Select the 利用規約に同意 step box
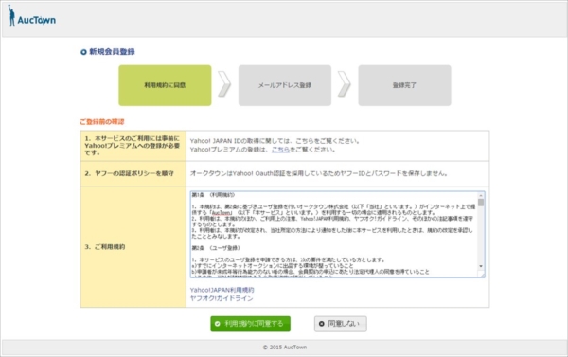Image resolution: width=568 pixels, height=357 pixels. point(165,85)
